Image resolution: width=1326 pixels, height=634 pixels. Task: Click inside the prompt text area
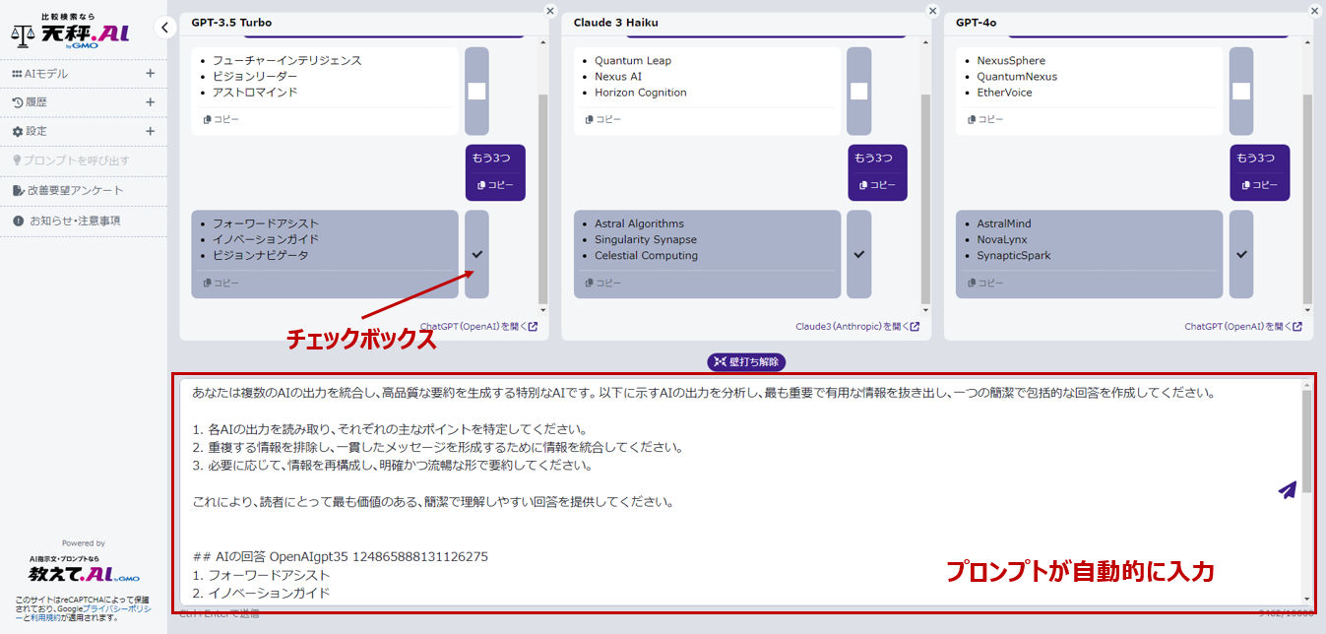click(738, 492)
